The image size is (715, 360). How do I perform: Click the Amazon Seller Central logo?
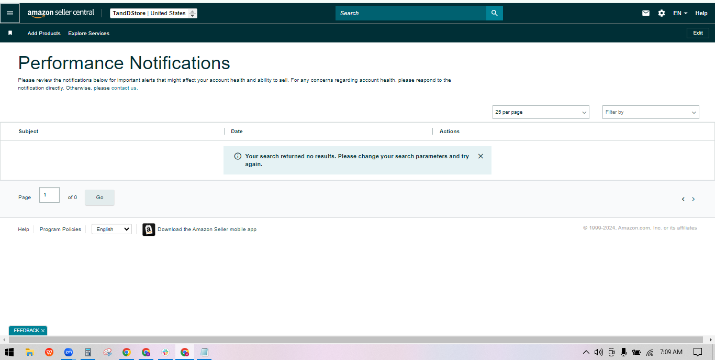(x=61, y=13)
